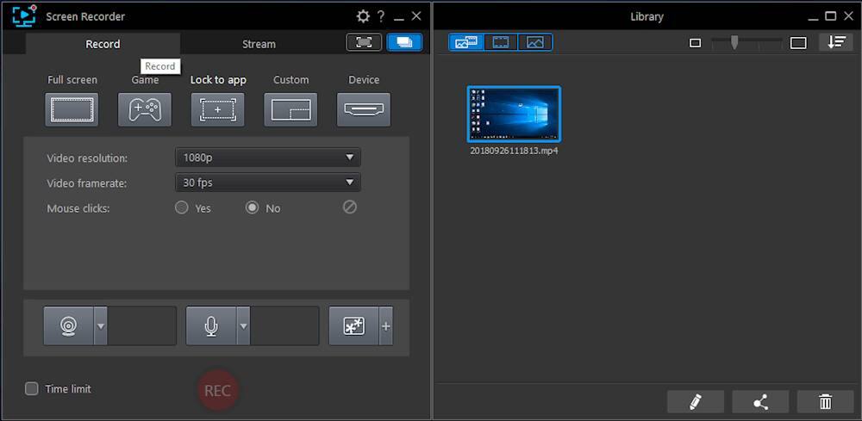Choose Lock to app capture icon
This screenshot has height=421, width=862.
click(218, 110)
